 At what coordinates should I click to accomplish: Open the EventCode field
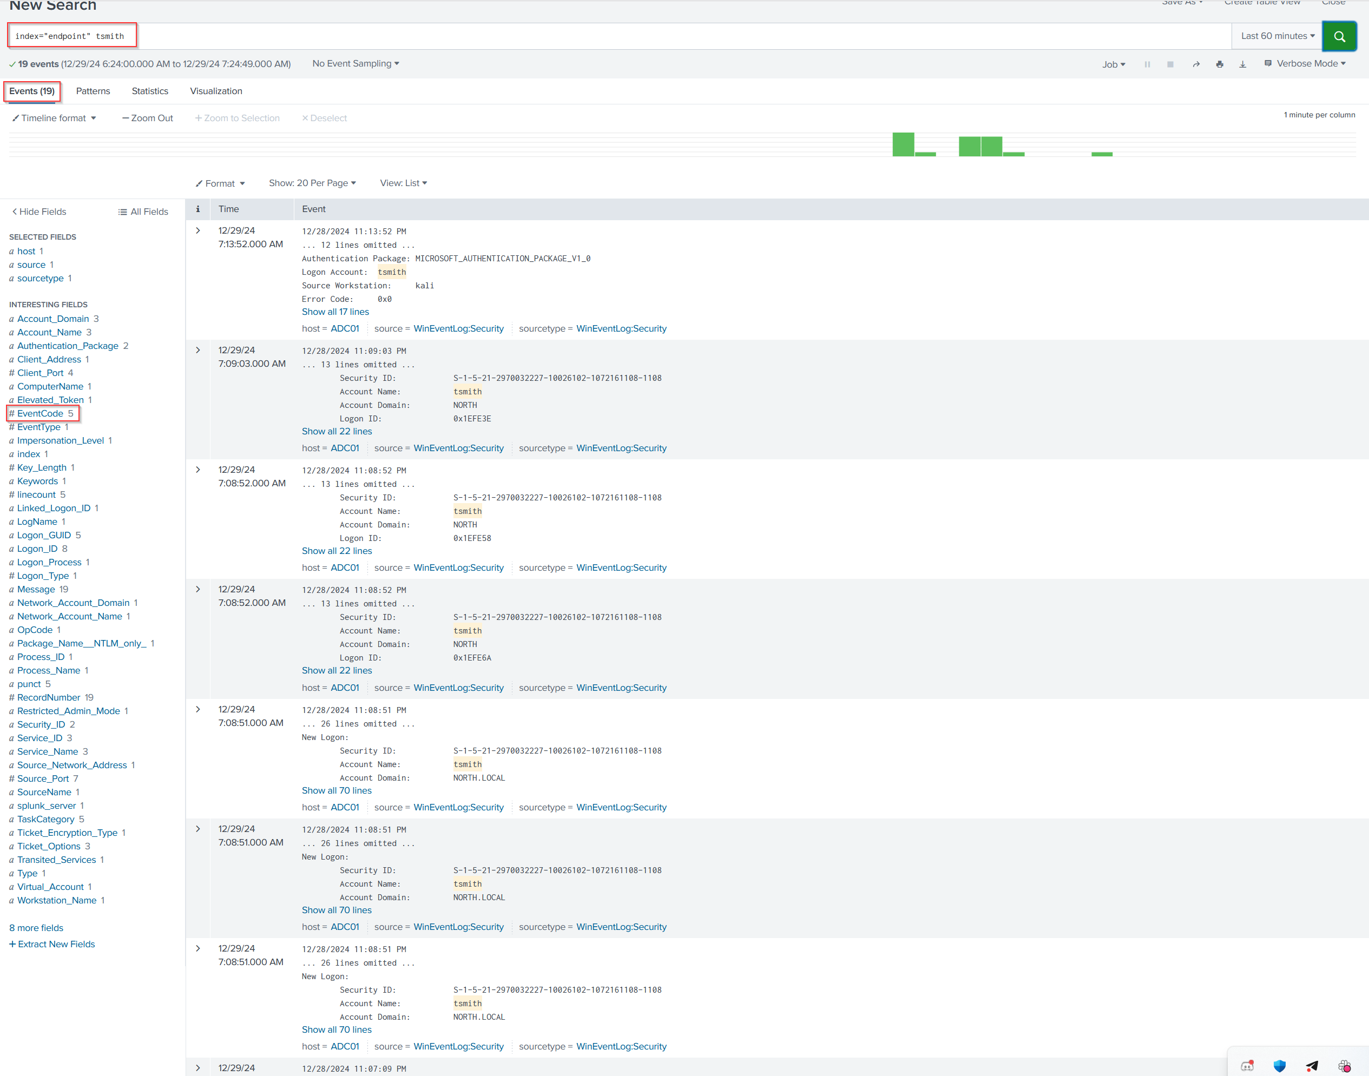(41, 413)
